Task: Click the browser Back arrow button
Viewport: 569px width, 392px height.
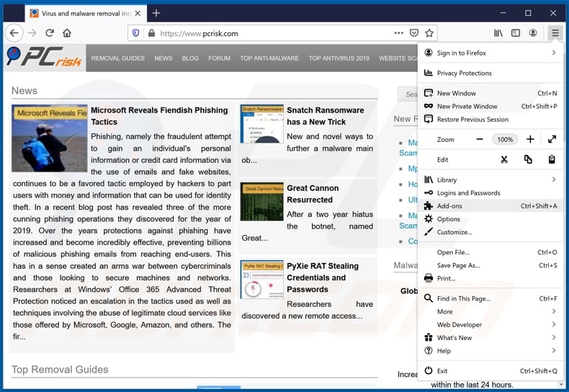Action: pyautogui.click(x=14, y=33)
